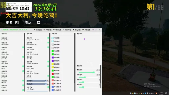Open the 掩体骨骼 grey color swatch

pyautogui.click(x=53, y=45)
